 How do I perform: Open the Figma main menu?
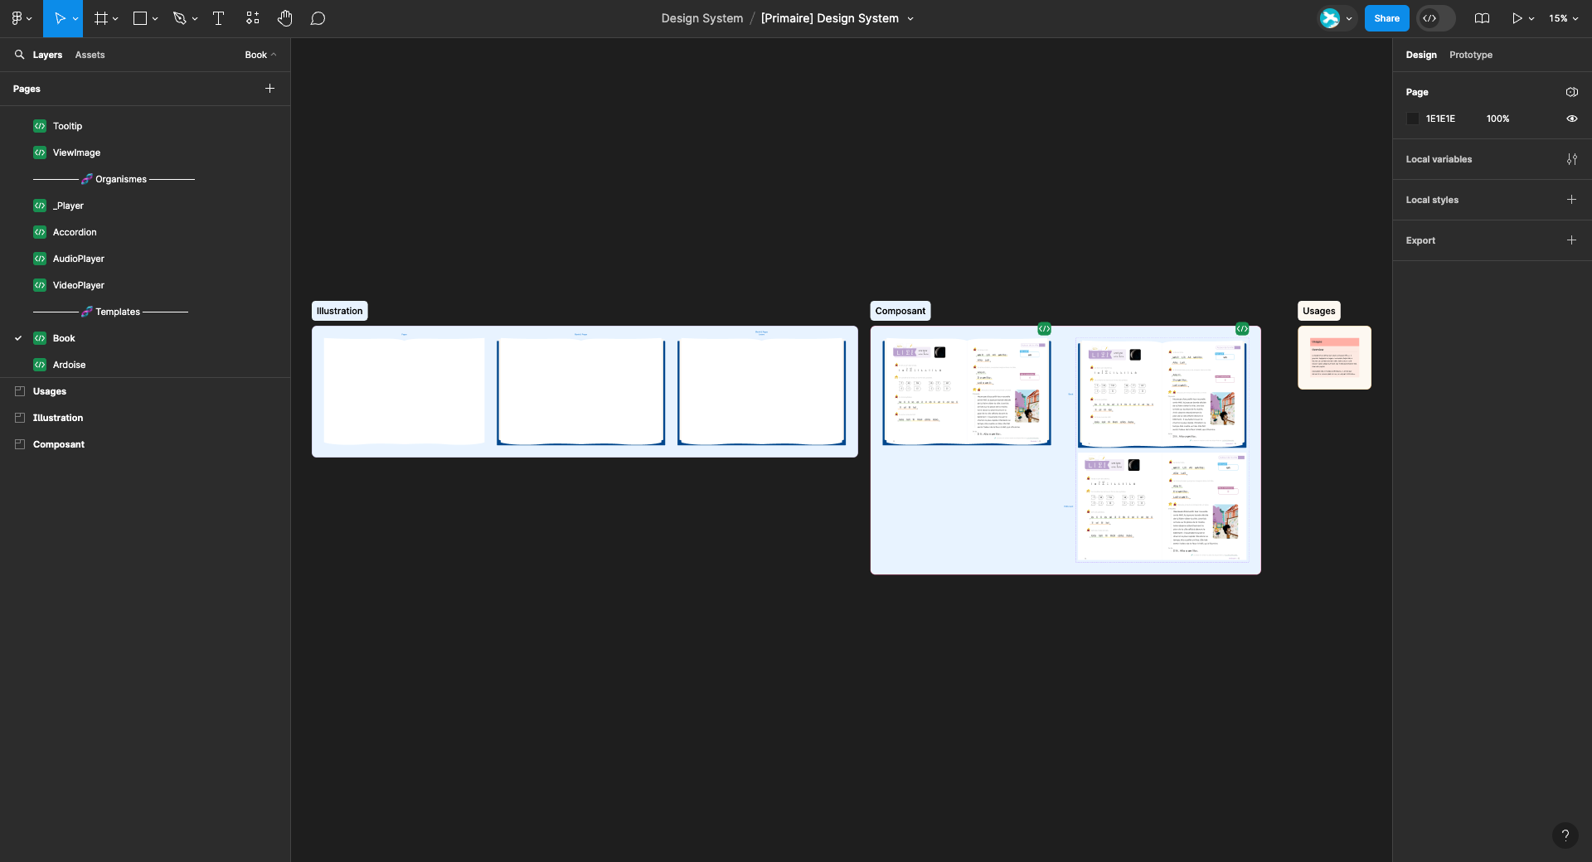click(22, 18)
